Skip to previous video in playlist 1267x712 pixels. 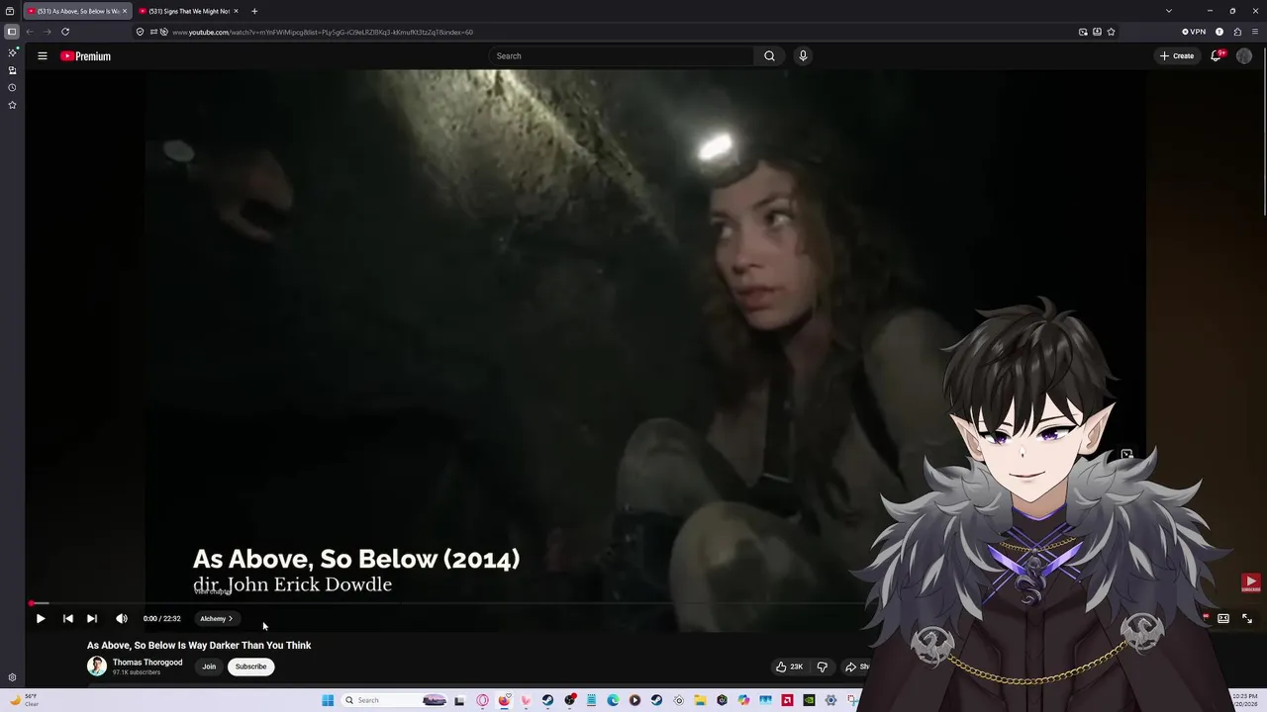tap(67, 618)
